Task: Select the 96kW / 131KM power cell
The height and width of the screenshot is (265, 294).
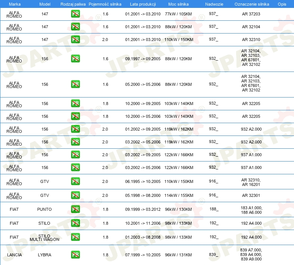Action: click(x=179, y=255)
